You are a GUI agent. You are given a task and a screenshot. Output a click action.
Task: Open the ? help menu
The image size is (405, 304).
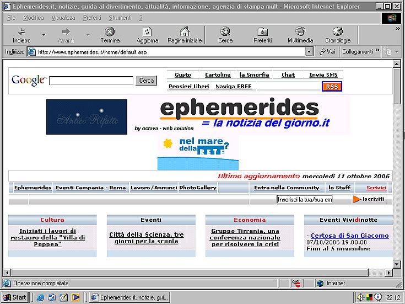tap(141, 18)
